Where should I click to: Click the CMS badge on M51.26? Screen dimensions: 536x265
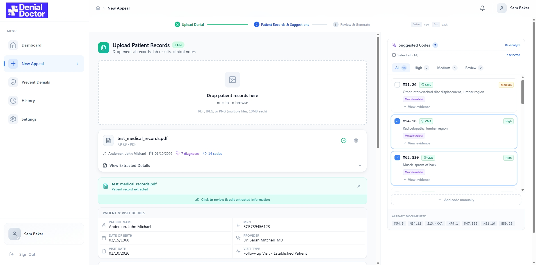click(x=426, y=85)
